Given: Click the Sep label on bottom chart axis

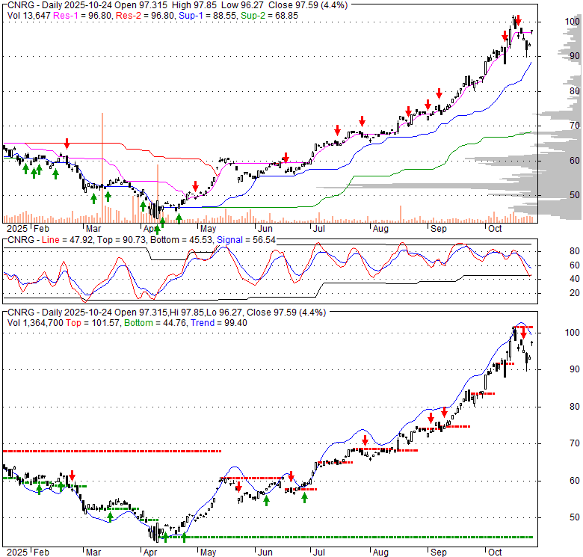Looking at the screenshot, I should point(439,551).
